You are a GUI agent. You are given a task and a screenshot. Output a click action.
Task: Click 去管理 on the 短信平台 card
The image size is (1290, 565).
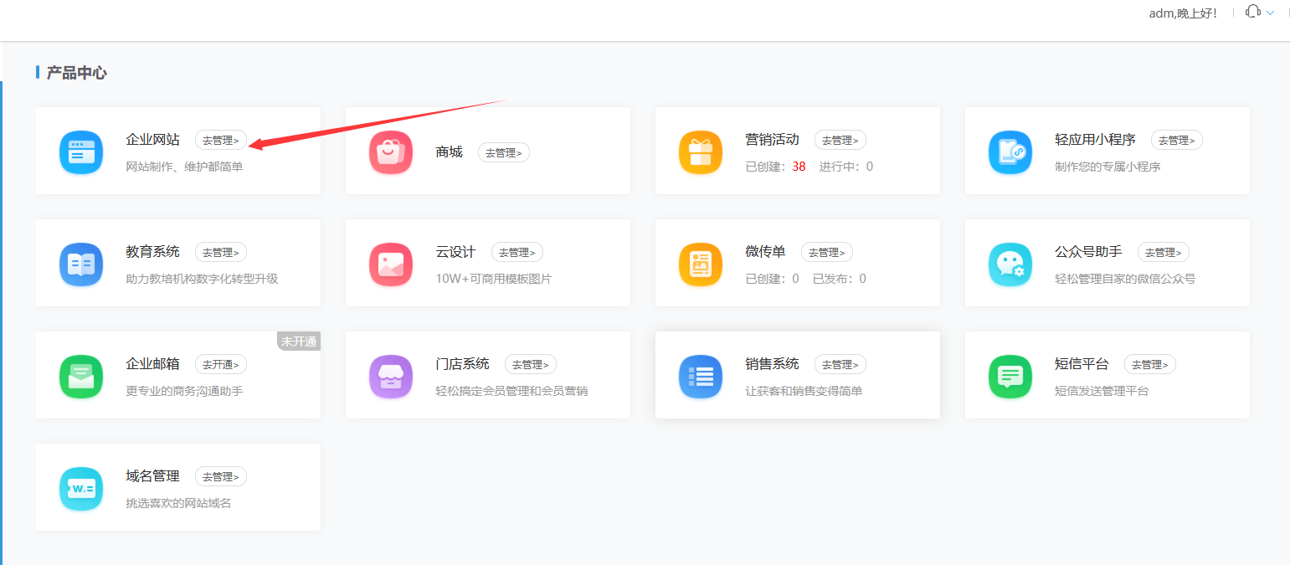point(1149,364)
